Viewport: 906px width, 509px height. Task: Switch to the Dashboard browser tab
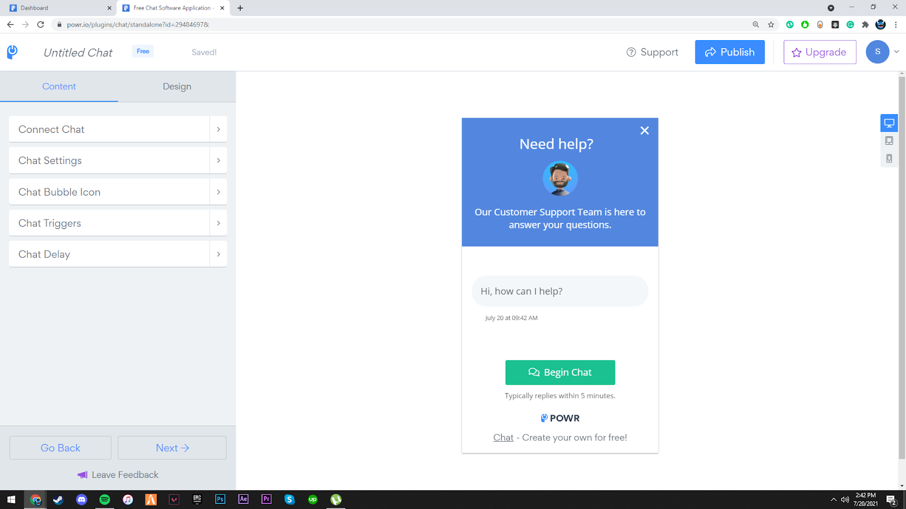(x=59, y=8)
